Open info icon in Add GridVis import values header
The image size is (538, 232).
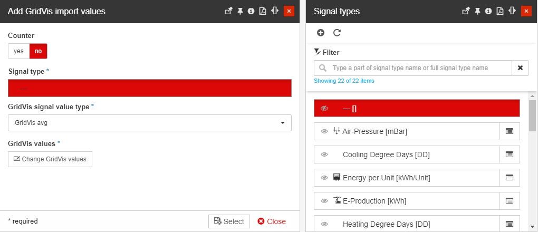click(x=251, y=11)
